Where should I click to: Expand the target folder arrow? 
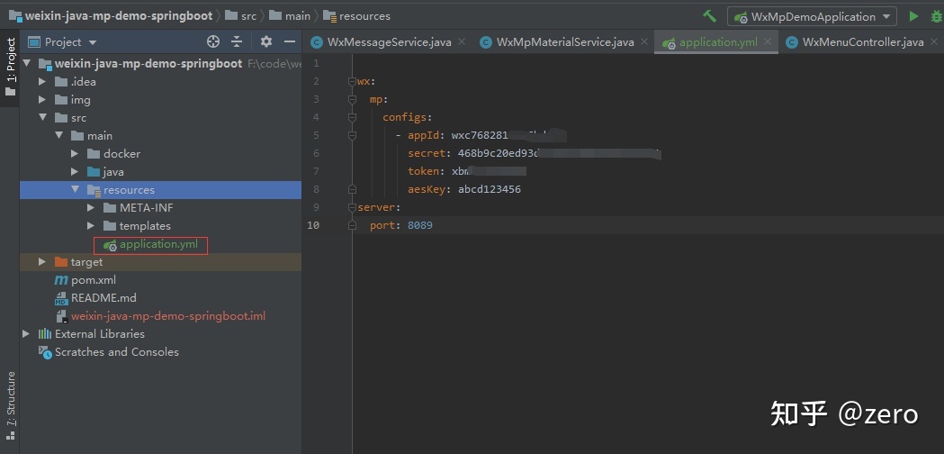(x=42, y=261)
